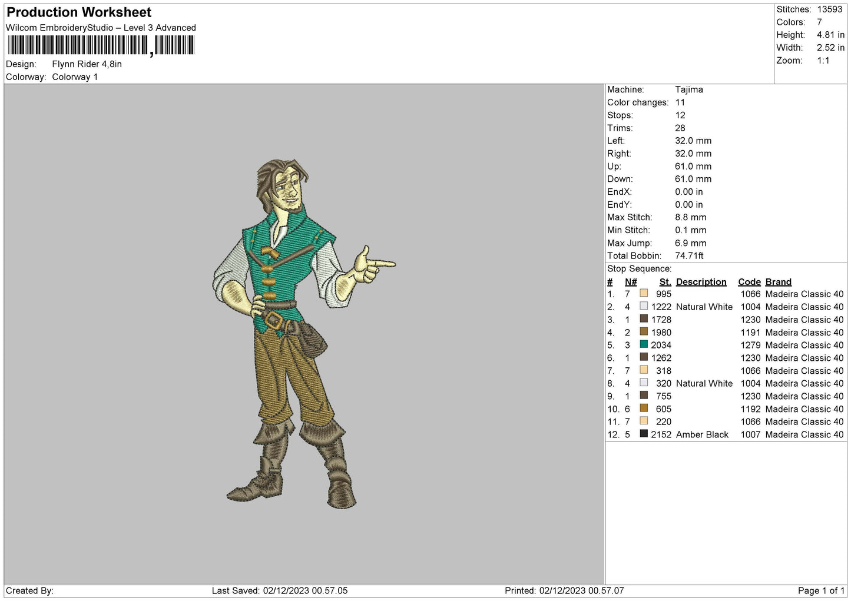Click the barcode below the worksheet title
Screen dimensions: 851x601
[101, 45]
